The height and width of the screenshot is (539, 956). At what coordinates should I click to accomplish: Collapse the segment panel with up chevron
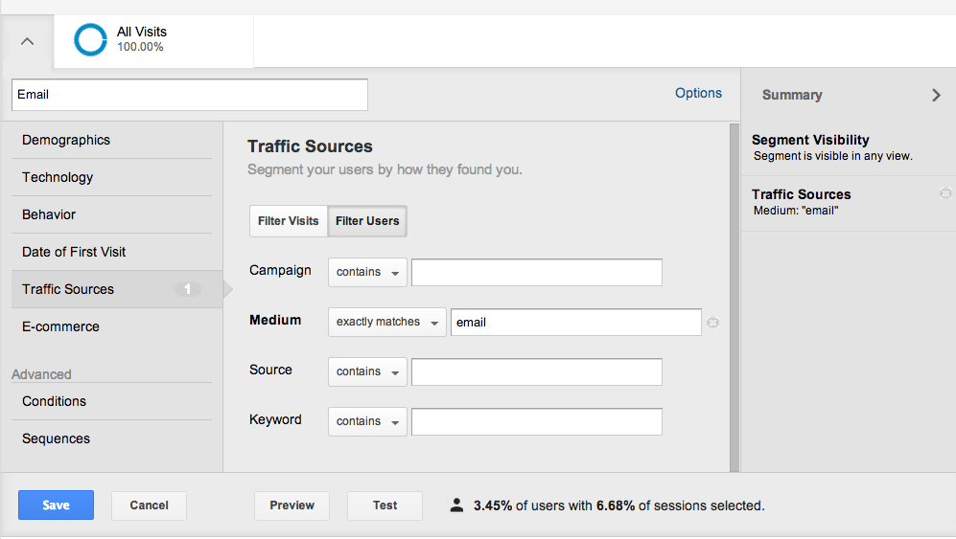[27, 41]
